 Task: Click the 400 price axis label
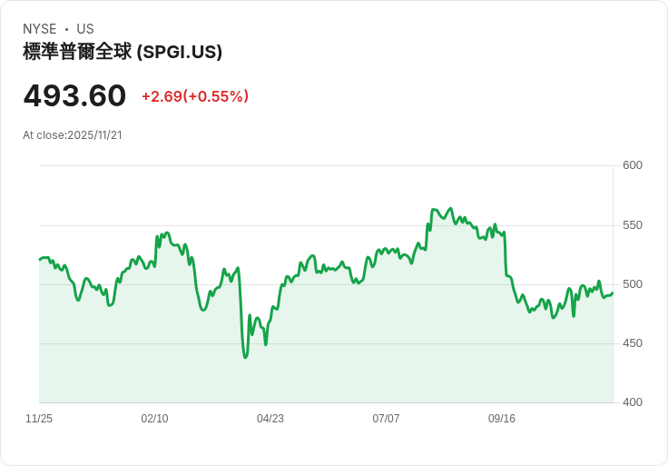(x=633, y=402)
